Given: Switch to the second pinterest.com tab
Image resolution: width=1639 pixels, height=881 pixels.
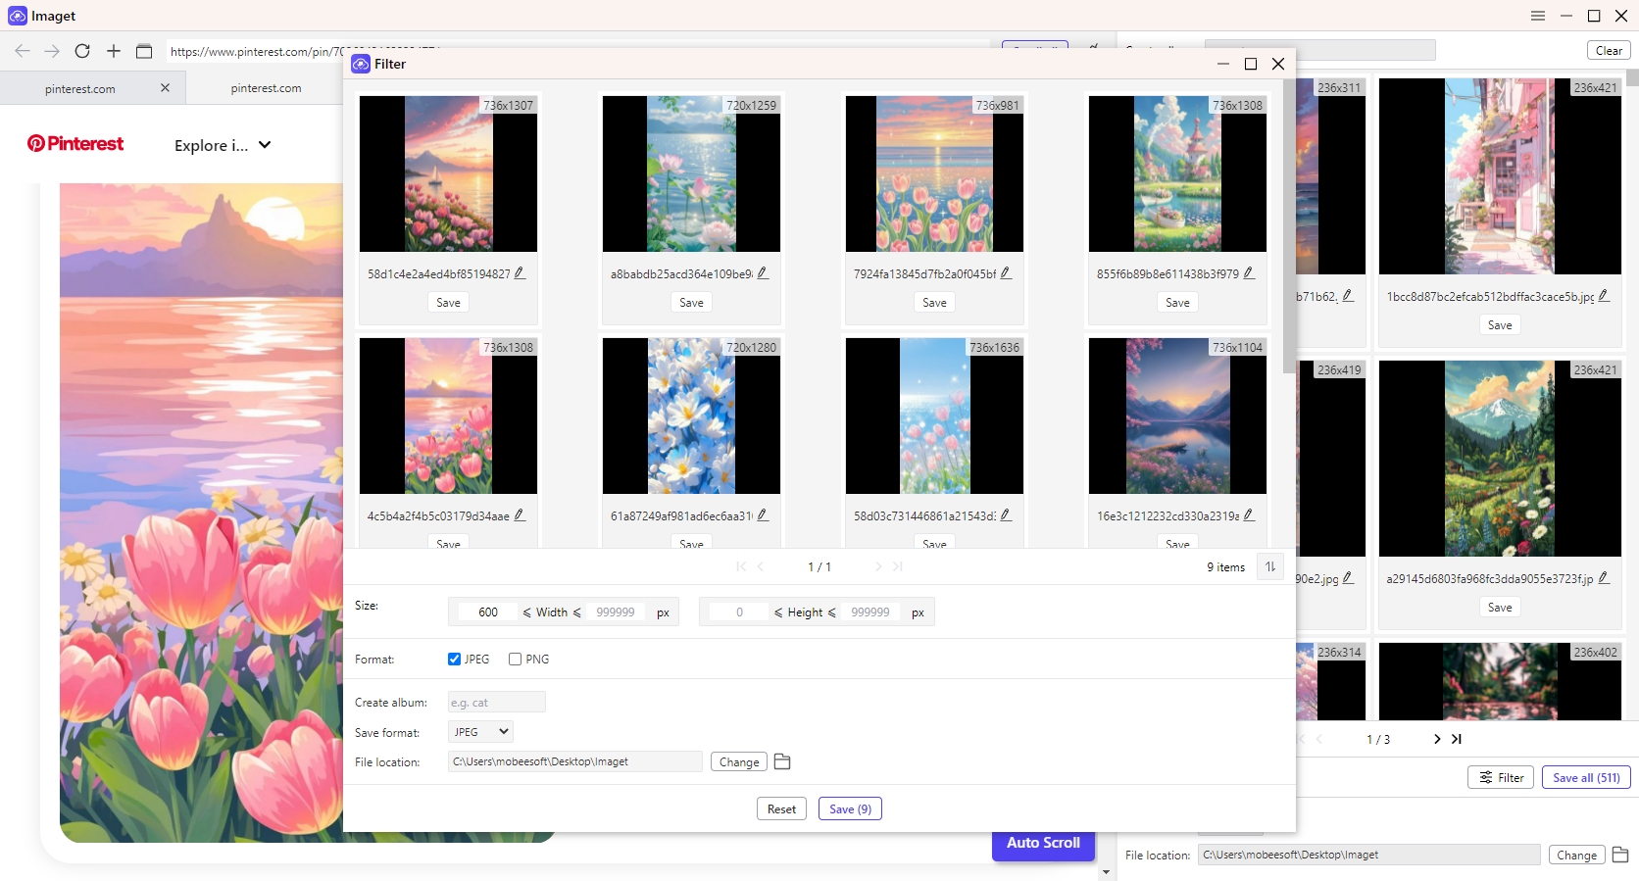Looking at the screenshot, I should (x=266, y=88).
